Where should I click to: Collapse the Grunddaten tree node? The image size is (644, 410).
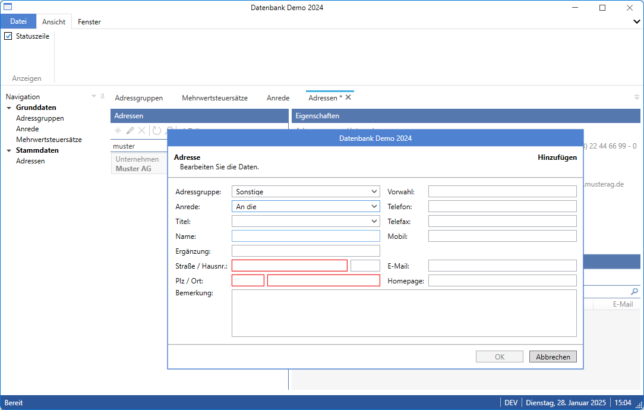pyautogui.click(x=9, y=108)
